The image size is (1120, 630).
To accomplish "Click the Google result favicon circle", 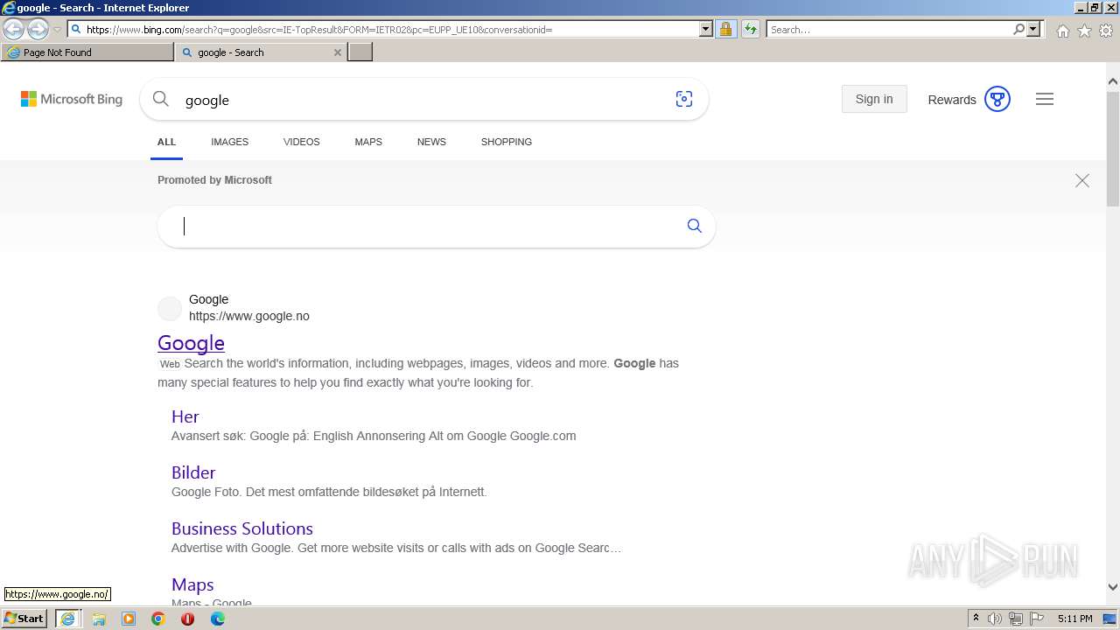I will (170, 308).
